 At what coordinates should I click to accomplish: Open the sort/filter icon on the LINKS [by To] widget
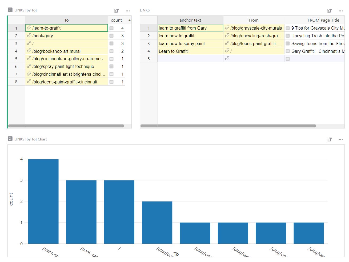click(116, 11)
